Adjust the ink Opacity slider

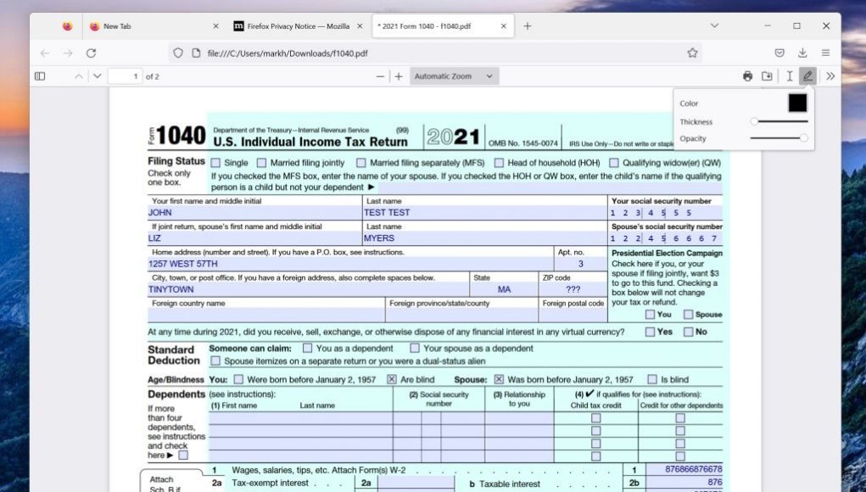[x=779, y=138]
